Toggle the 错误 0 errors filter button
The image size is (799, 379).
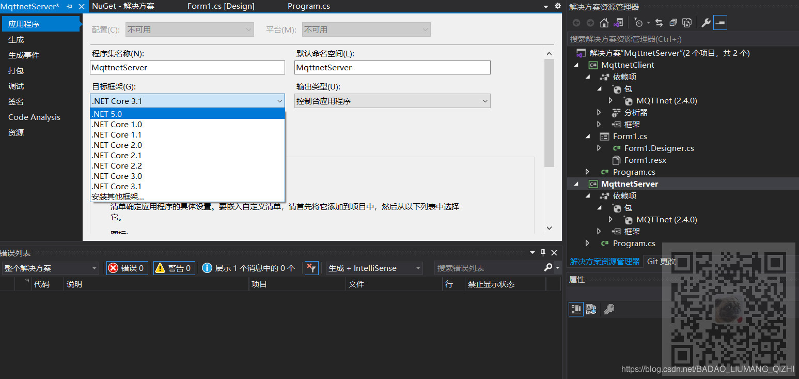coord(127,268)
